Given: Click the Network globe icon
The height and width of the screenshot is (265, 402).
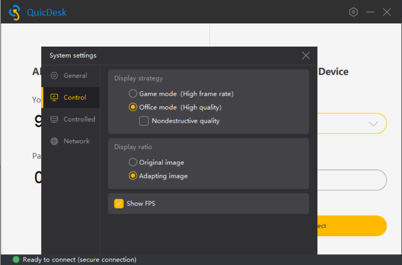Looking at the screenshot, I should (x=54, y=141).
